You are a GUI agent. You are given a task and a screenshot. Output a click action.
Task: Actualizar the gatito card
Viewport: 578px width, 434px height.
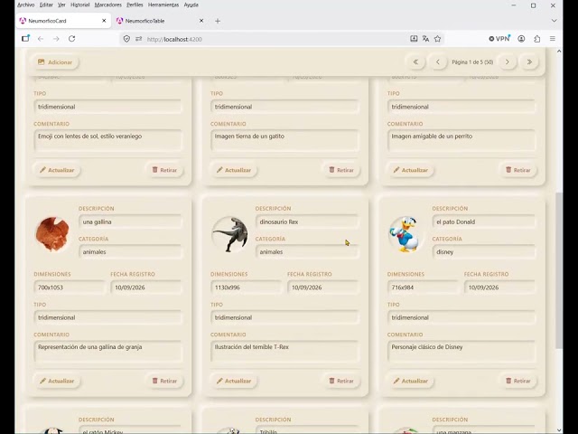tap(234, 170)
